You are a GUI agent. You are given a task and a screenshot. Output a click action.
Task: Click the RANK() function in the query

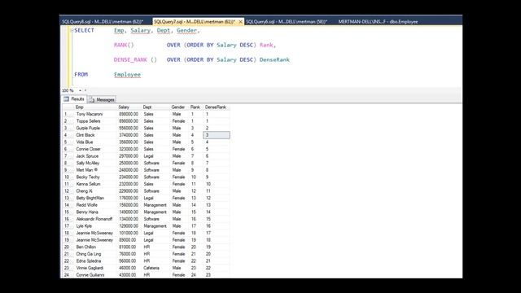[x=124, y=45]
